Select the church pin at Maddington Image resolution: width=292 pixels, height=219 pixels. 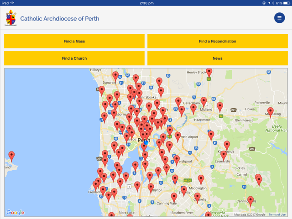pos(201,179)
